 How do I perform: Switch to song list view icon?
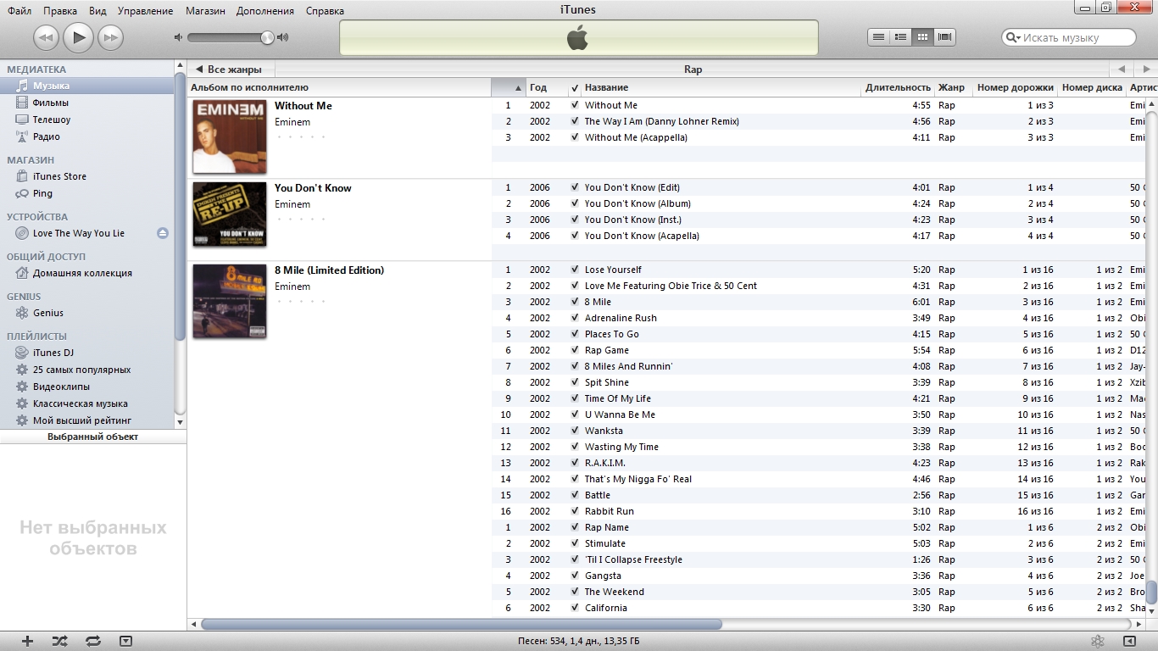(878, 37)
